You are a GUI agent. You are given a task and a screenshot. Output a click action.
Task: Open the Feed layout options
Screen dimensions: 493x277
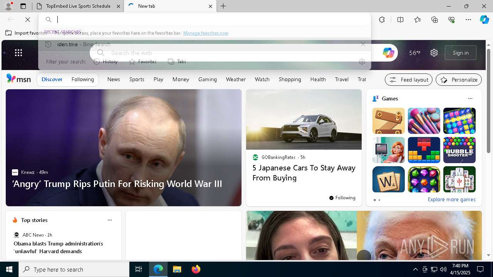tap(409, 80)
